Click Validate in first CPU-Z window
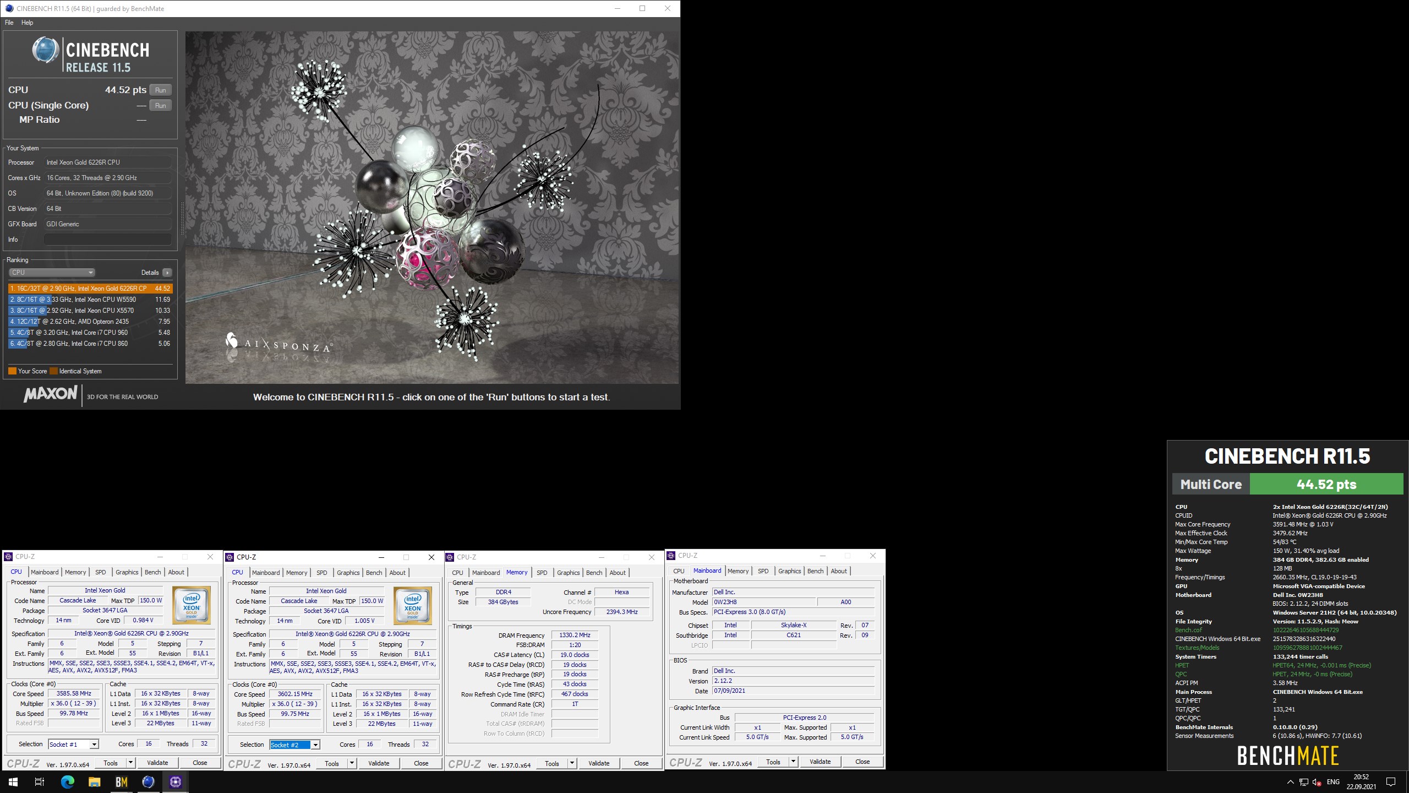Image resolution: width=1409 pixels, height=793 pixels. pyautogui.click(x=157, y=763)
